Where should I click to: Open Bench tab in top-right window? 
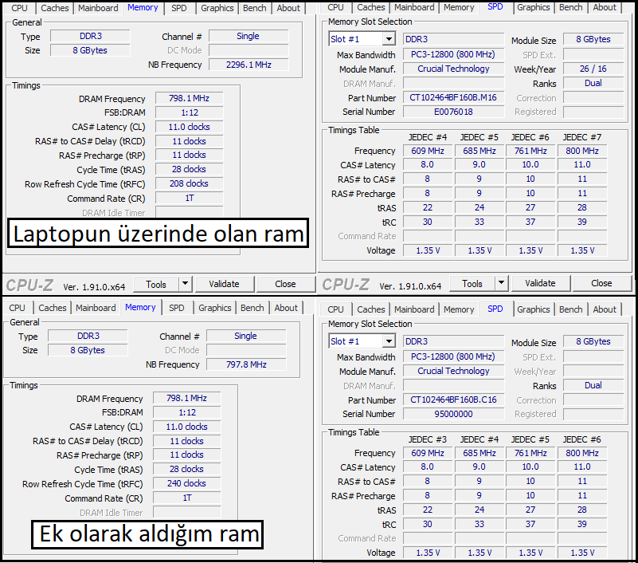pyautogui.click(x=570, y=7)
